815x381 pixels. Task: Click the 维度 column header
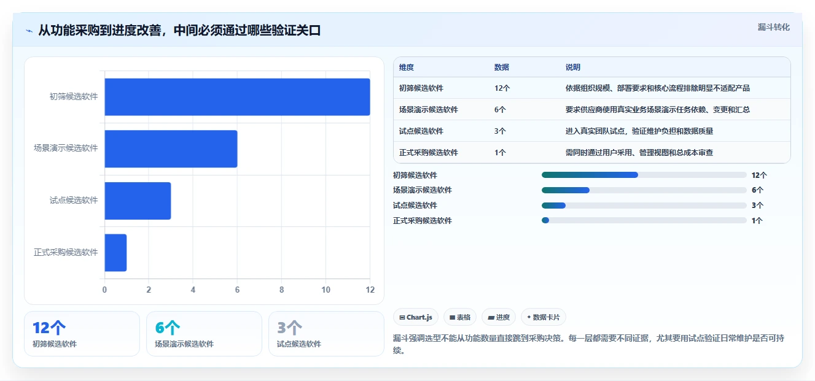(x=407, y=67)
